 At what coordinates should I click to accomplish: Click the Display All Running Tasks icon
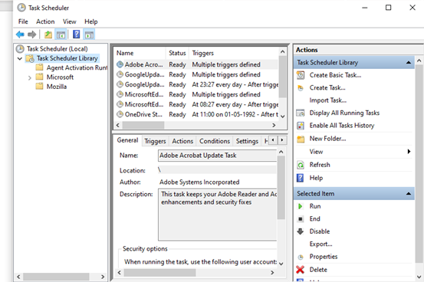[301, 113]
